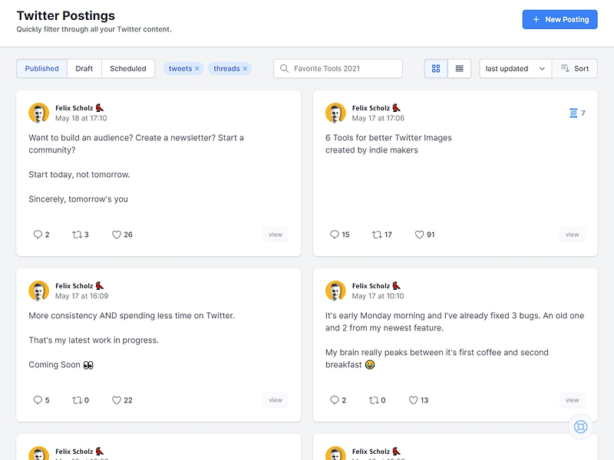Click avatar on May 17 at 10:10 post
The height and width of the screenshot is (460, 614).
[x=335, y=291]
